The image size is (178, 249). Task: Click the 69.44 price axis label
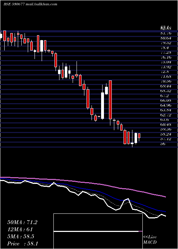point(166,86)
